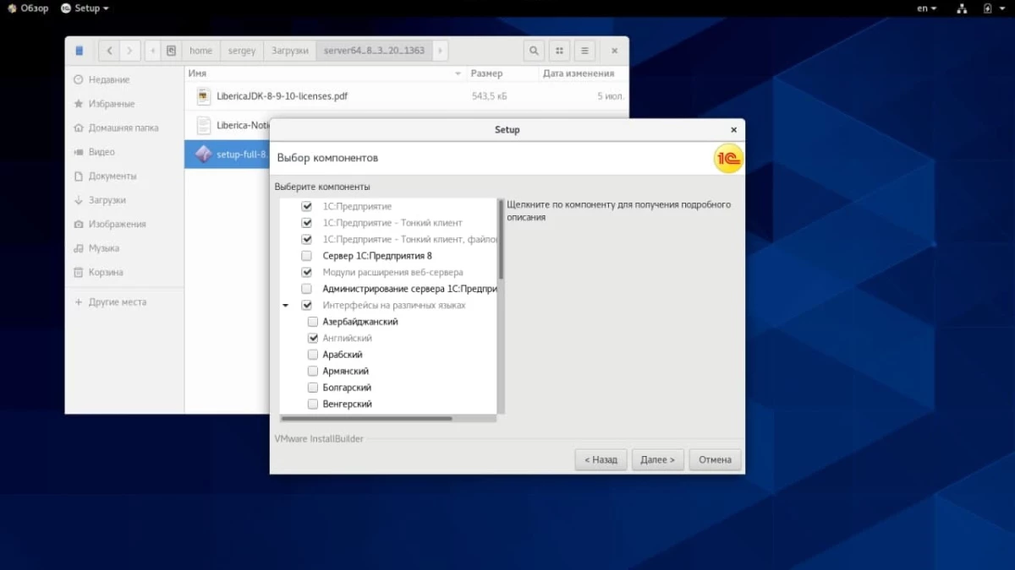
Task: Close the file manager window
Action: click(x=615, y=51)
